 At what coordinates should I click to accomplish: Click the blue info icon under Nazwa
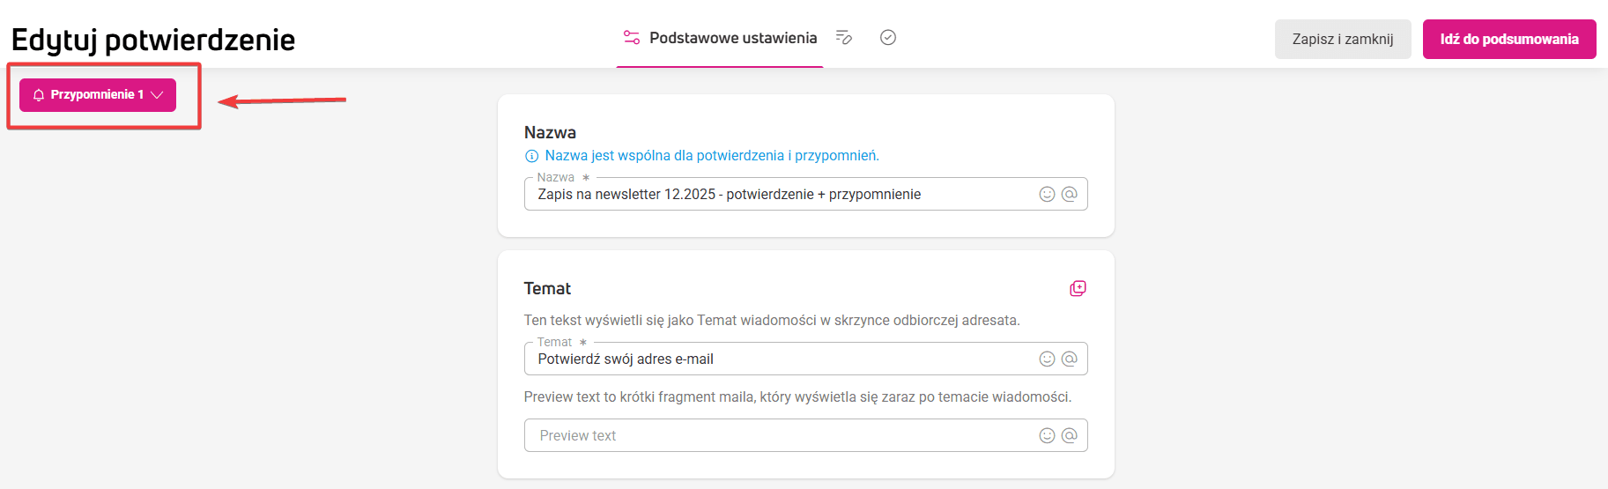[531, 157]
